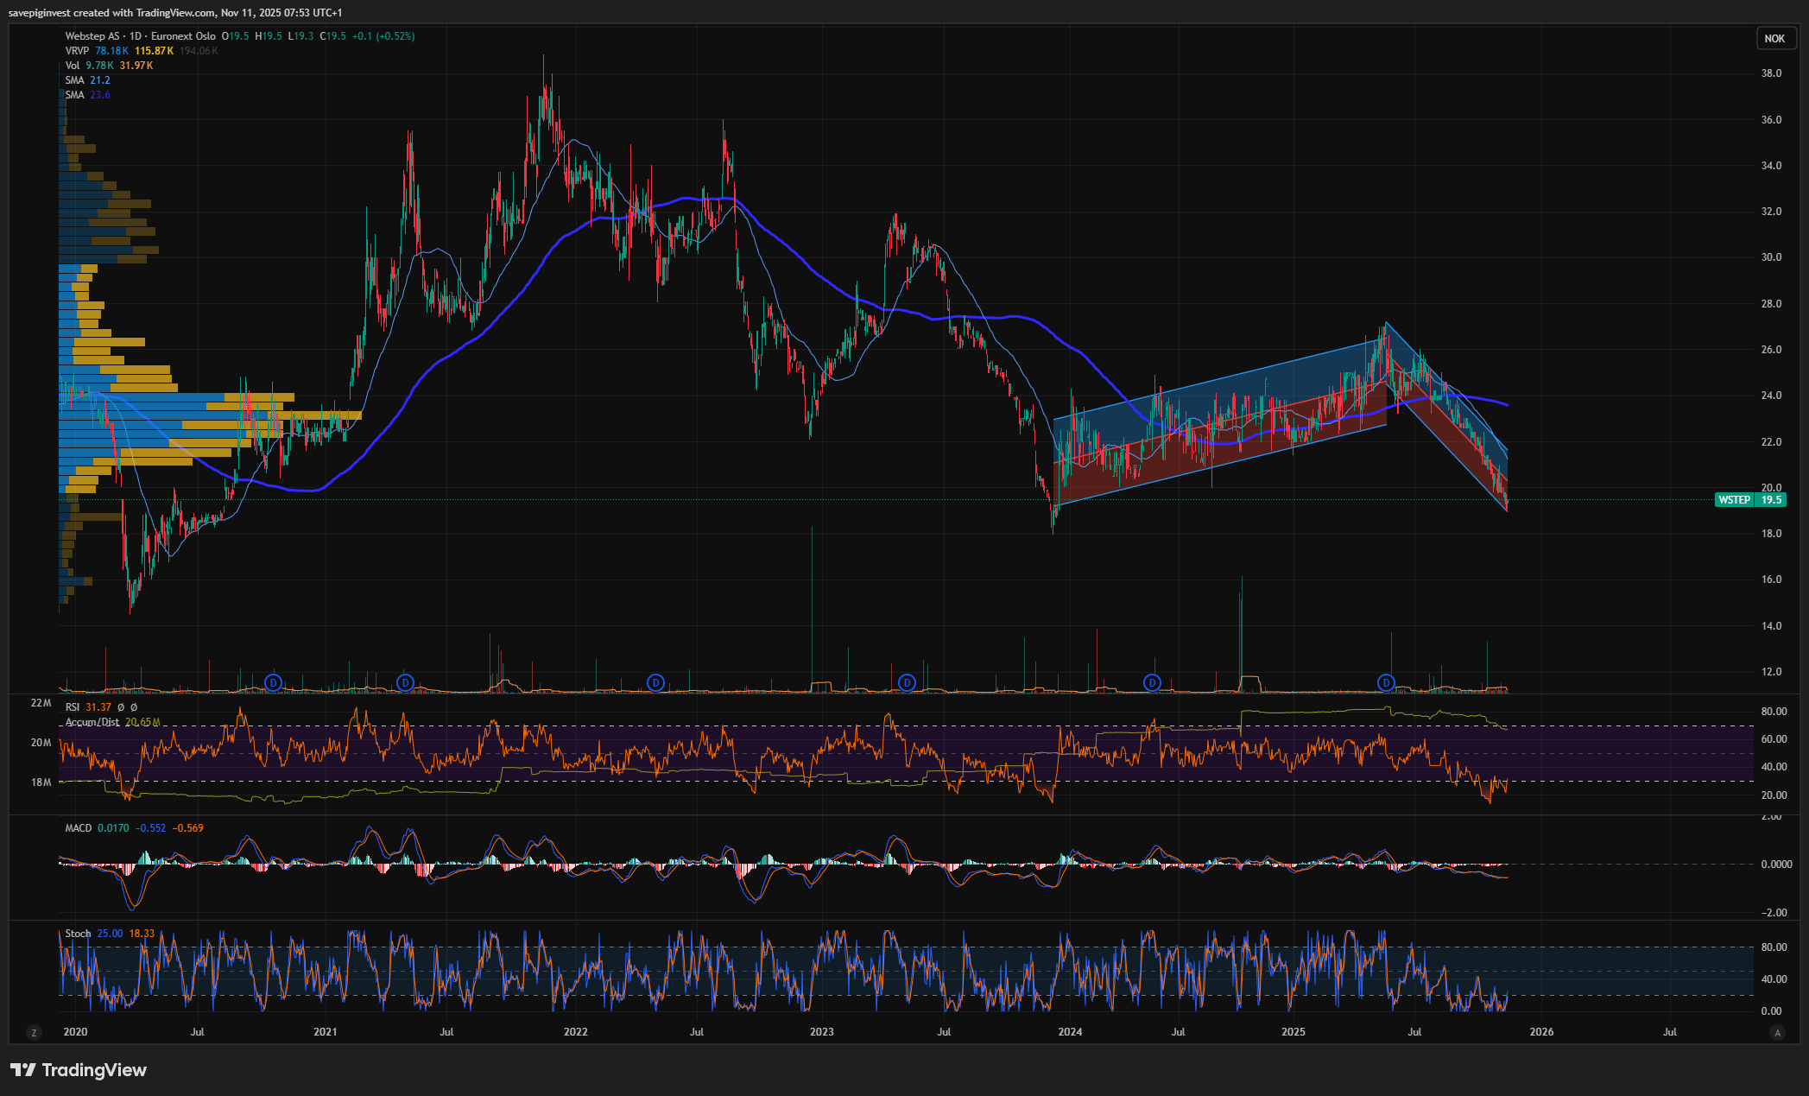Click the VRVP indicator legend
Image resolution: width=1809 pixels, height=1096 pixels.
pos(77,51)
